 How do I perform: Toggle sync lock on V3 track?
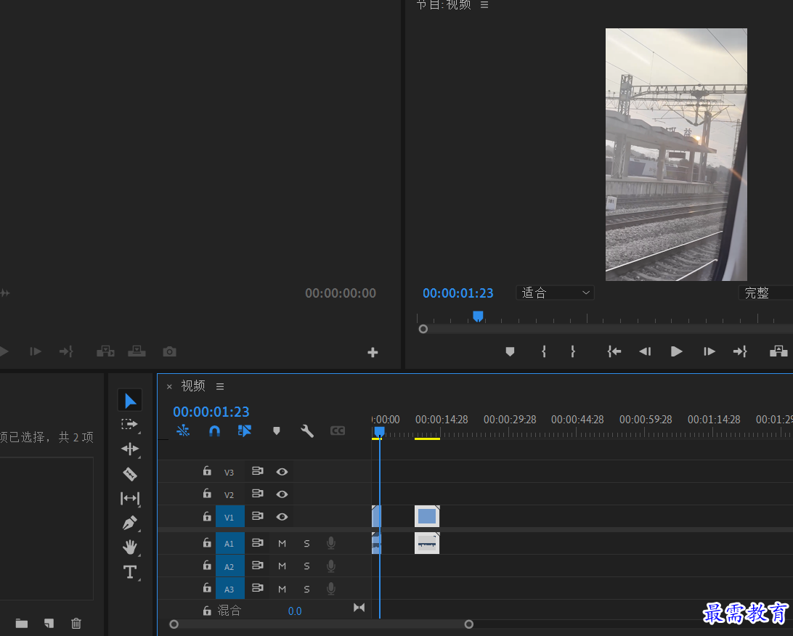[x=257, y=471]
